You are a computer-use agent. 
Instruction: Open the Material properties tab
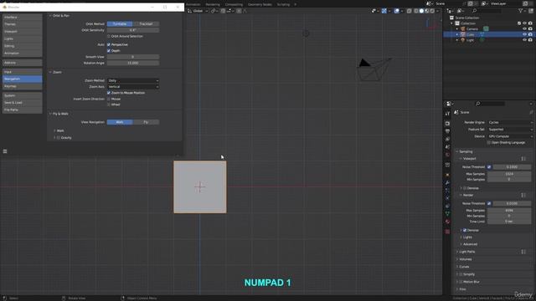[447, 222]
